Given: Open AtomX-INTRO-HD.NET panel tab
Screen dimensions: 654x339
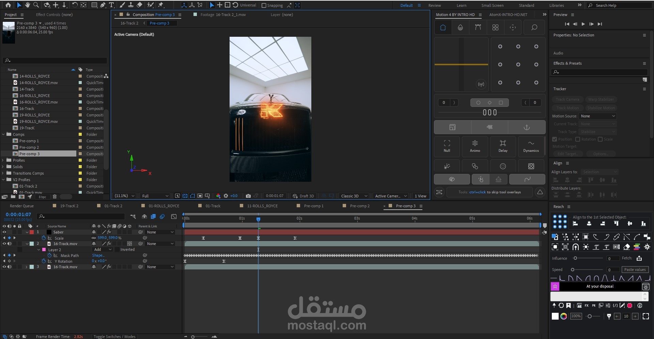Looking at the screenshot, I should coord(508,15).
